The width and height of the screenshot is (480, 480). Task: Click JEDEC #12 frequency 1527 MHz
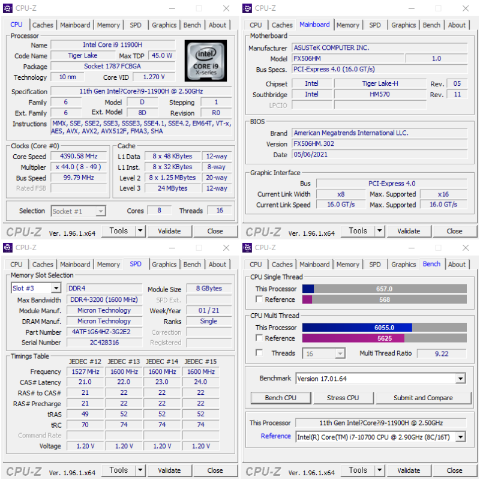click(85, 371)
